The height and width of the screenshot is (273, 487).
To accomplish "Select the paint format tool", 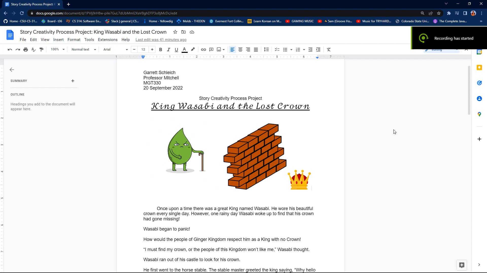I will tap(41, 50).
